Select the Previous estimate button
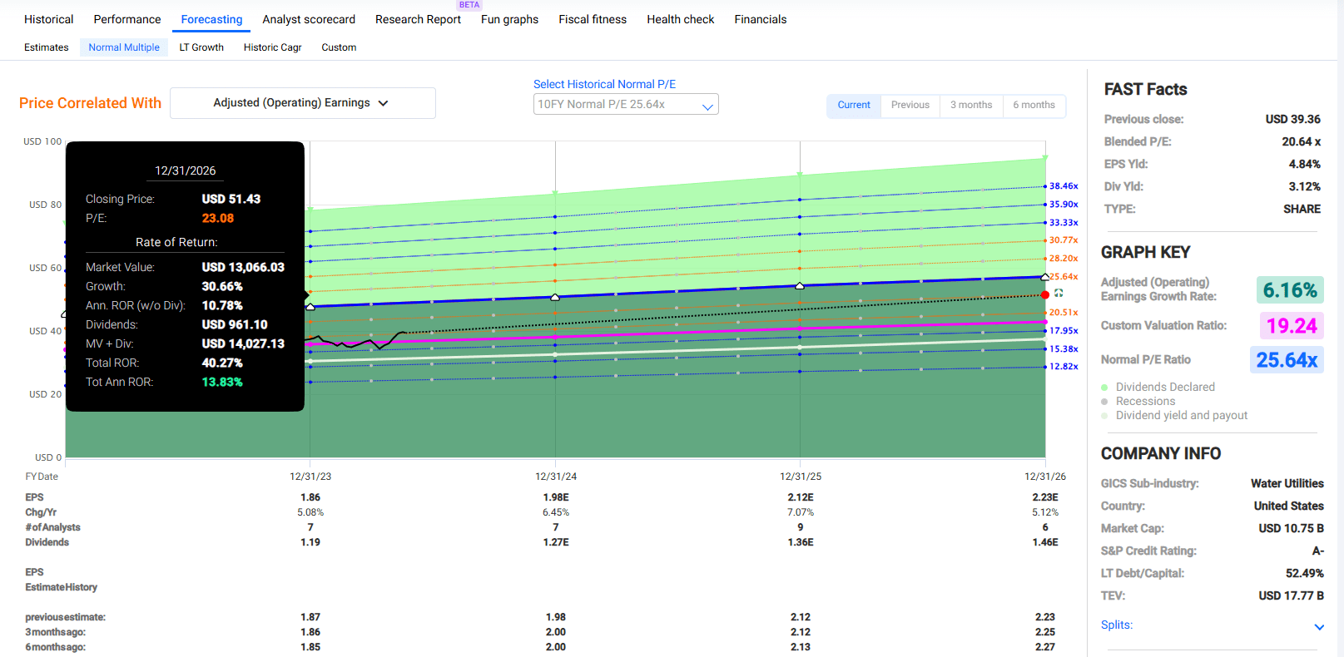Screen dimensions: 1344x657 (910, 105)
